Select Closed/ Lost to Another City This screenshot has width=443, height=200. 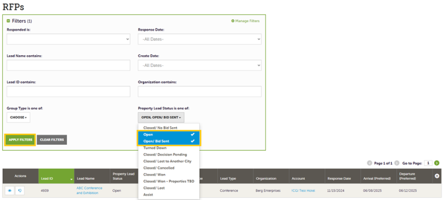click(169, 161)
